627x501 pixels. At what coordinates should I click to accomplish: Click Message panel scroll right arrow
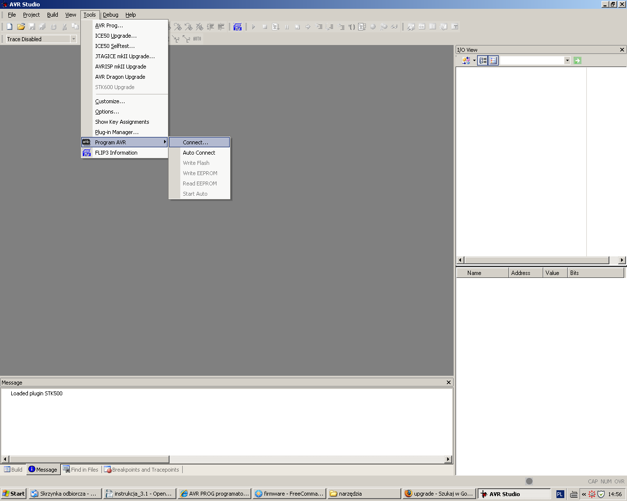point(448,459)
